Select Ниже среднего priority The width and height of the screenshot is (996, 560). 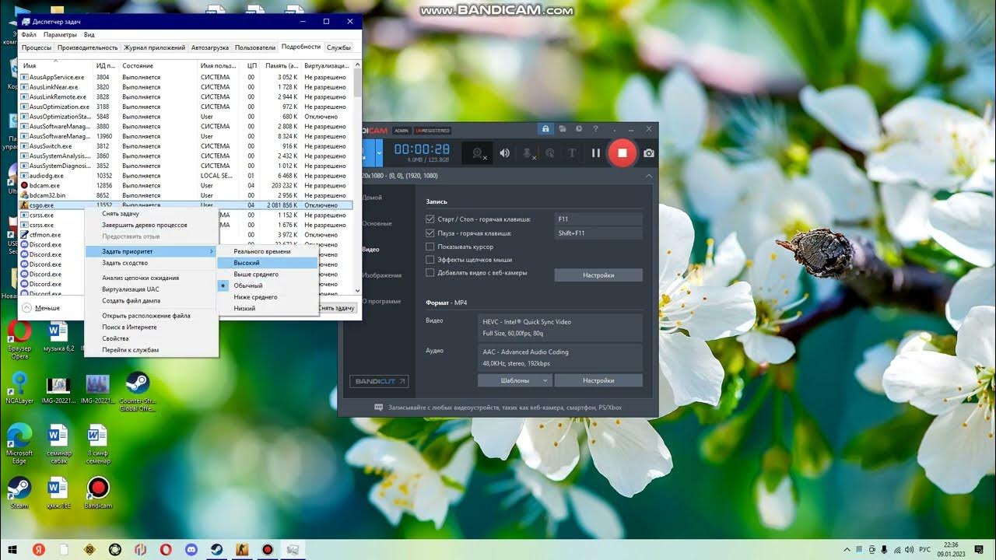coord(267,297)
